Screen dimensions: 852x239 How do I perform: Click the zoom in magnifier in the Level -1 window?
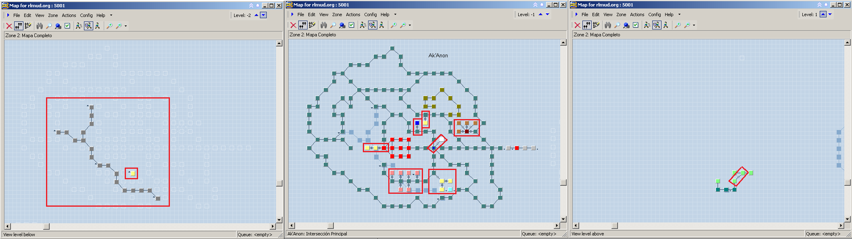click(x=394, y=25)
